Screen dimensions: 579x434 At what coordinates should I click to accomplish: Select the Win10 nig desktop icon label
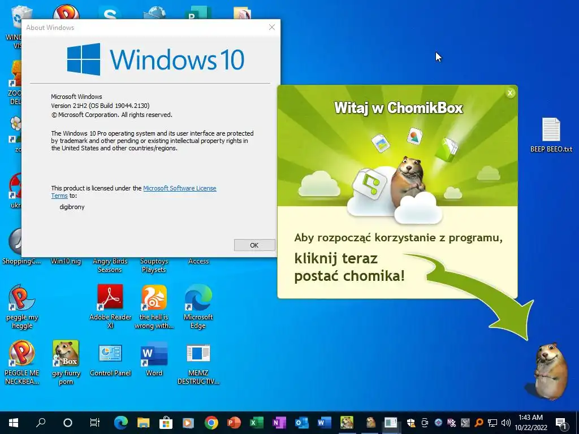pos(66,261)
